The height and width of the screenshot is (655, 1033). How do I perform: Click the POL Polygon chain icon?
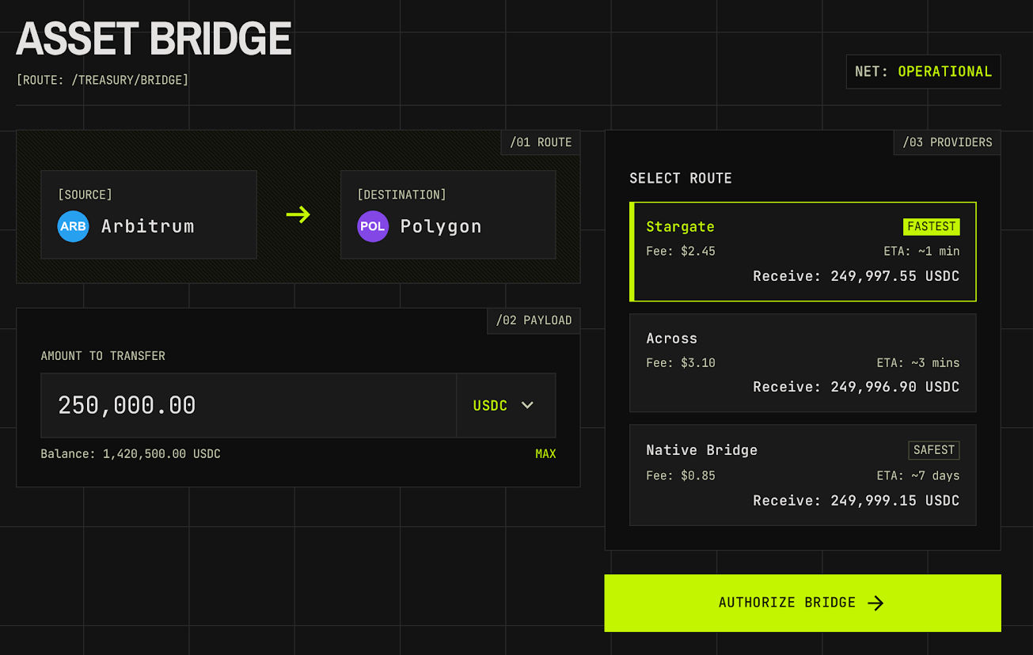[373, 226]
